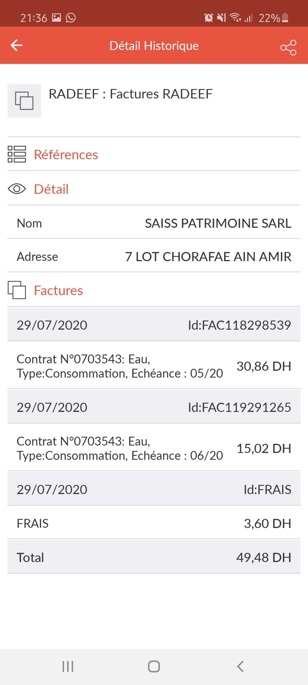The width and height of the screenshot is (308, 685).
Task: Tap the share icon
Action: point(288,47)
